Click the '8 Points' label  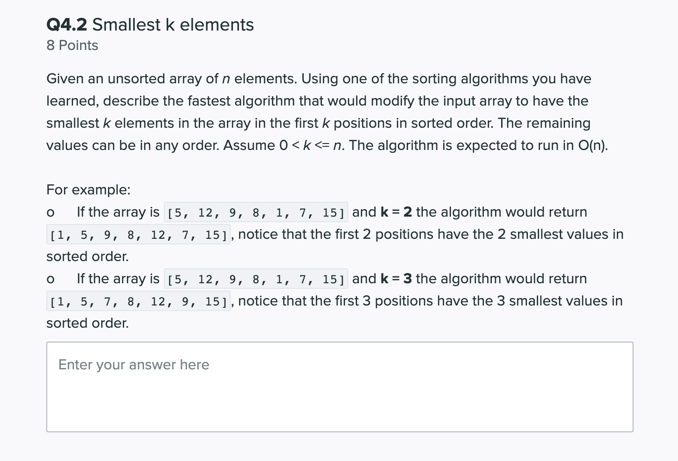(72, 45)
